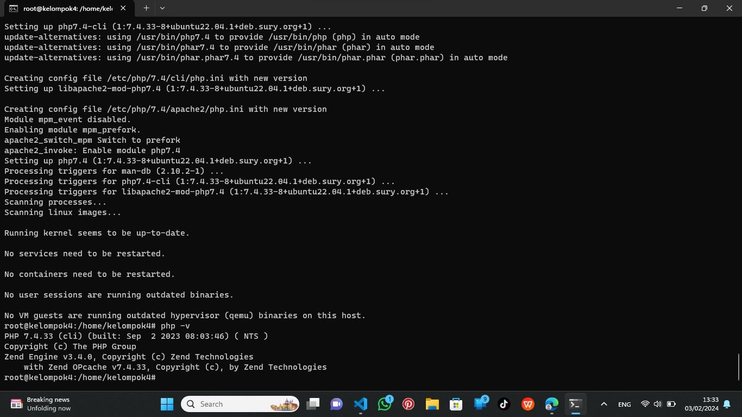
Task: Expand the terminal profiles dropdown
Action: point(162,8)
